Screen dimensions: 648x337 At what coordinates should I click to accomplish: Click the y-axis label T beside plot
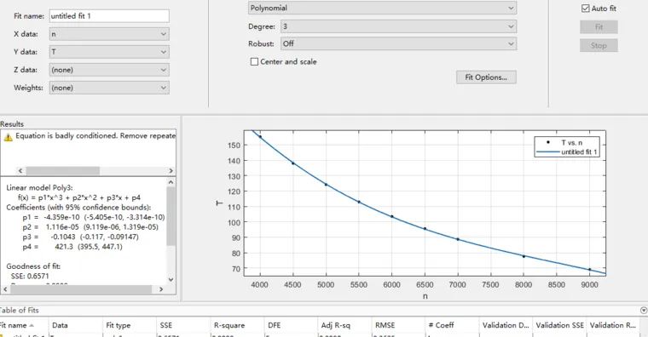219,203
